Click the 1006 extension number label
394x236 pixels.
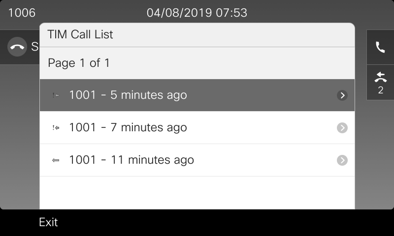pyautogui.click(x=22, y=13)
